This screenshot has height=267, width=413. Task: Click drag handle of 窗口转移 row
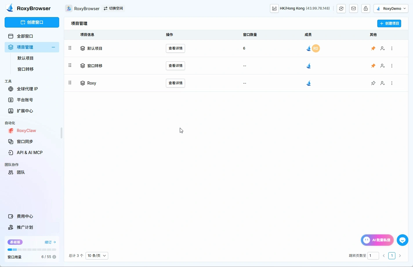[x=70, y=65]
